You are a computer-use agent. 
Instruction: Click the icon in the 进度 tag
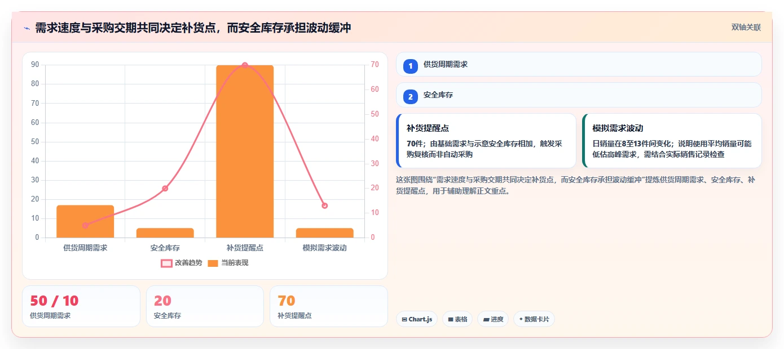pos(486,319)
